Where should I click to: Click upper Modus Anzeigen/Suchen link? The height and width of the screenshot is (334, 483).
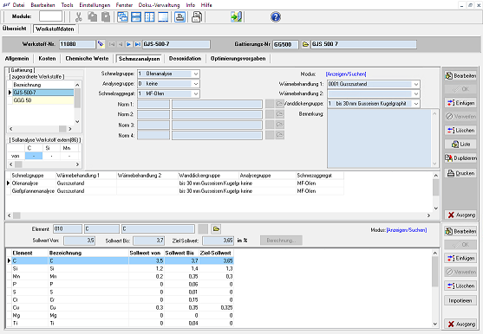click(x=346, y=74)
